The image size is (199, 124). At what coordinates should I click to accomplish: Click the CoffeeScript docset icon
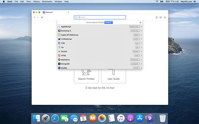59,39
